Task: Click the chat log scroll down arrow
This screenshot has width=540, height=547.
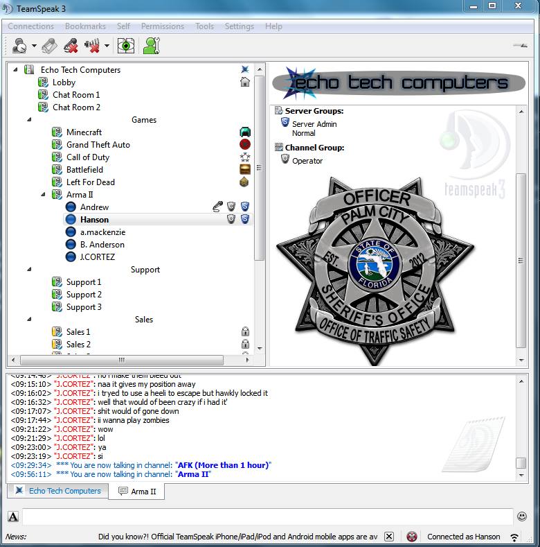Action: tap(521, 475)
